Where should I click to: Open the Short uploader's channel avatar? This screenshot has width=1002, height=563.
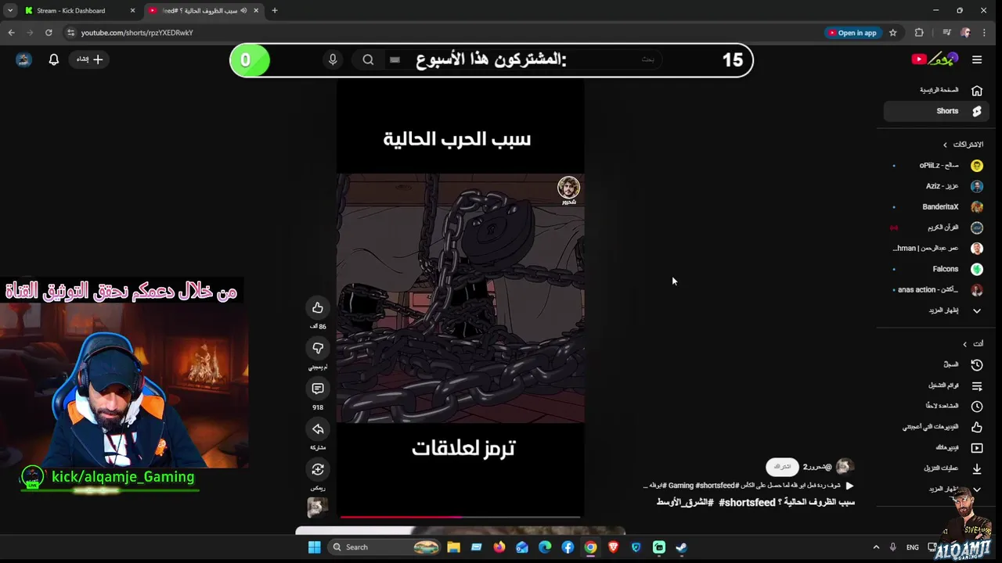[844, 467]
